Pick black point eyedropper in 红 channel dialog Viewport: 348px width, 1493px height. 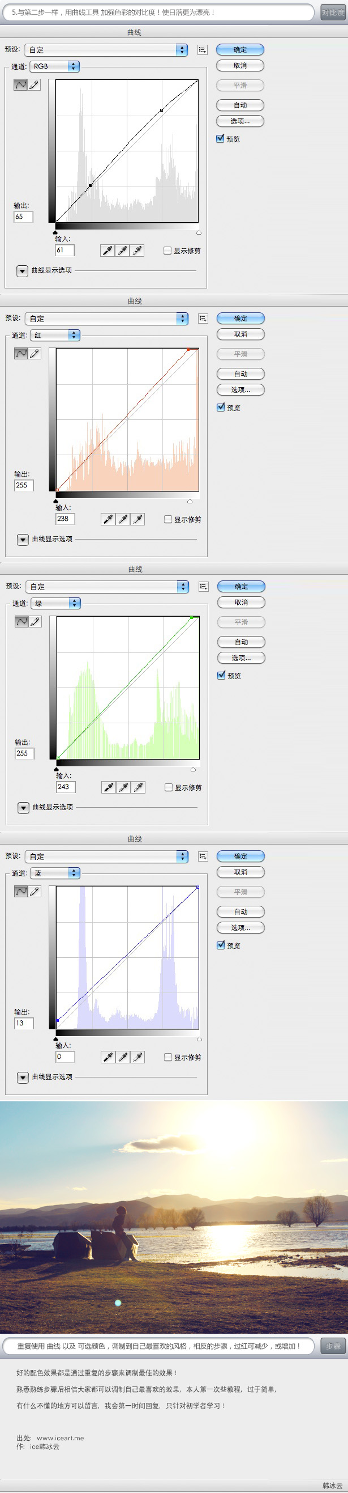(108, 519)
